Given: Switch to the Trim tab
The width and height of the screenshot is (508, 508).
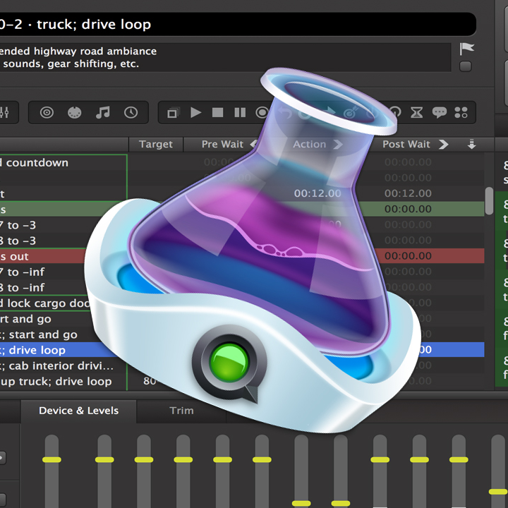Looking at the screenshot, I should click(181, 411).
